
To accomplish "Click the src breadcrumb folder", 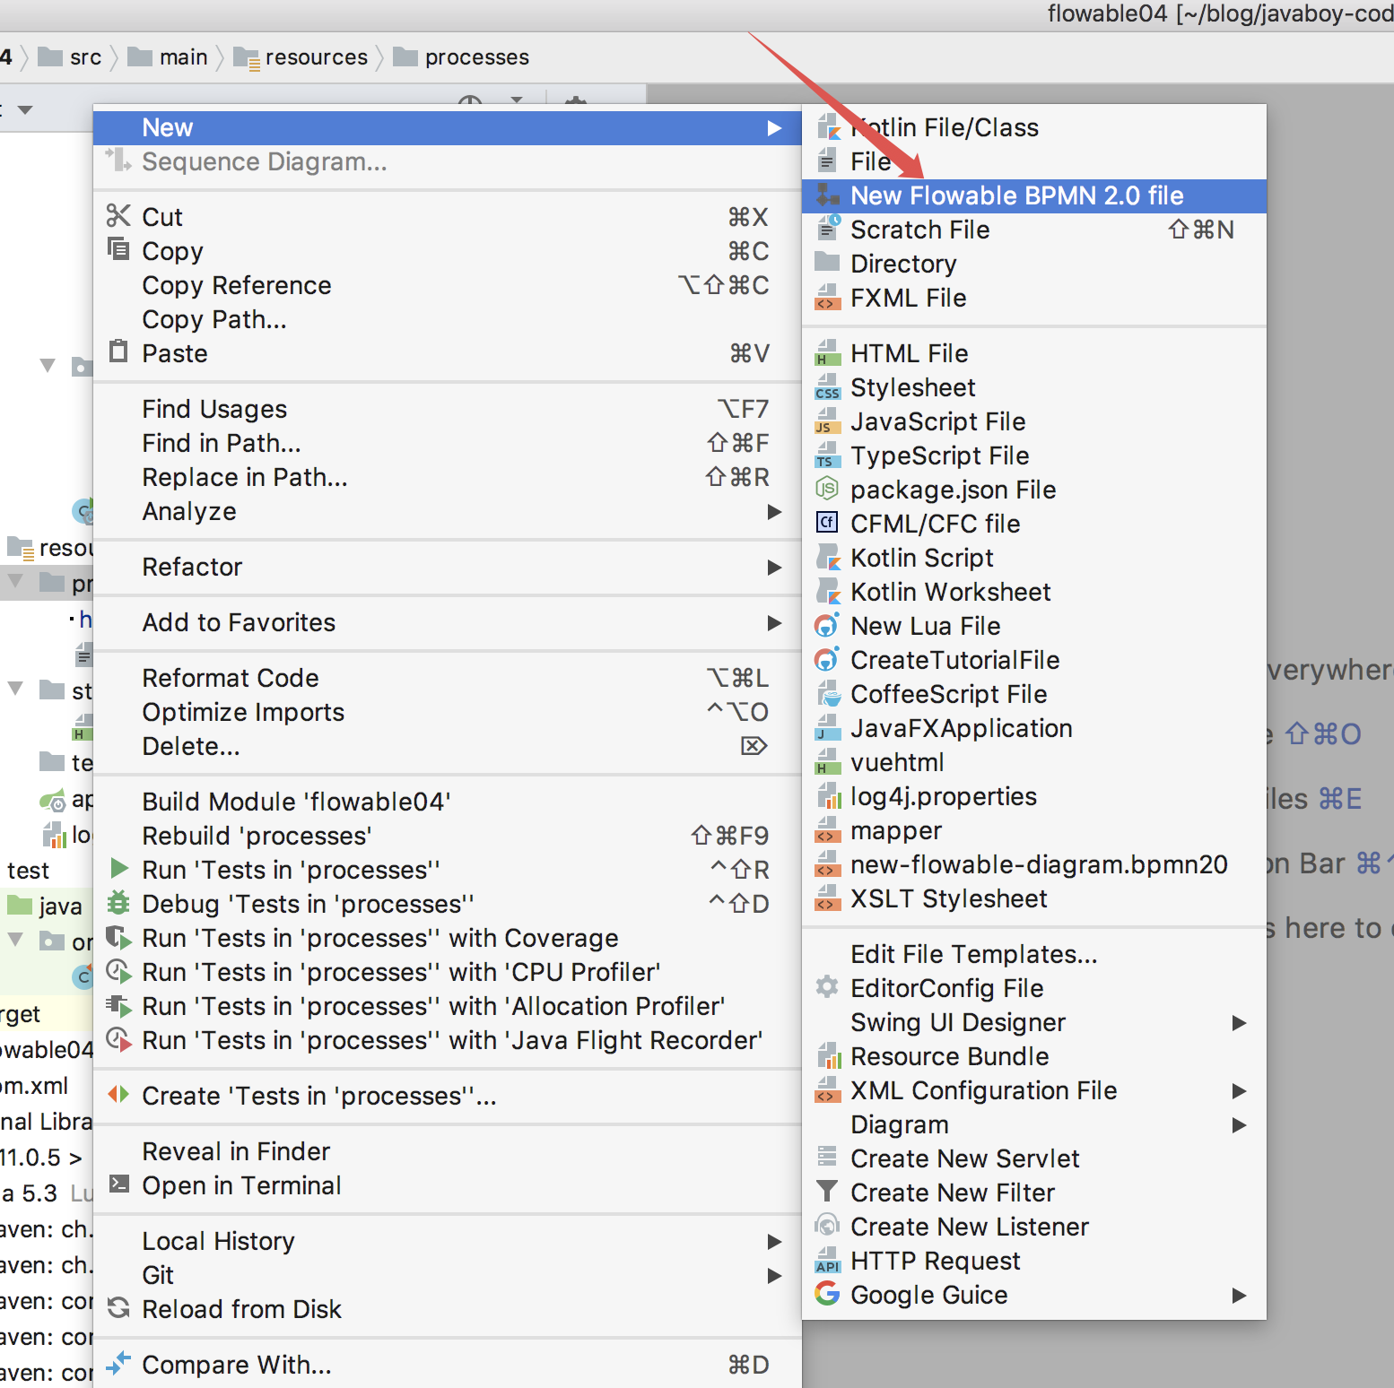I will 70,57.
